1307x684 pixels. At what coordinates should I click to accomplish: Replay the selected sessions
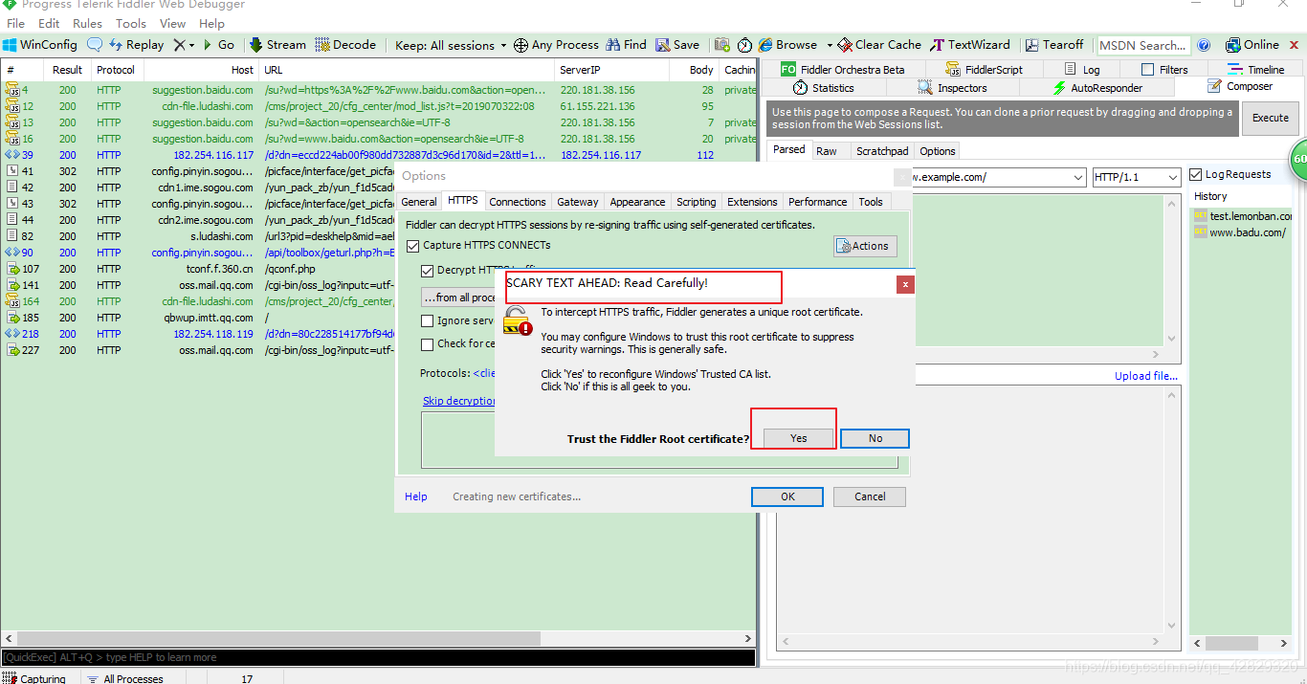(x=136, y=45)
